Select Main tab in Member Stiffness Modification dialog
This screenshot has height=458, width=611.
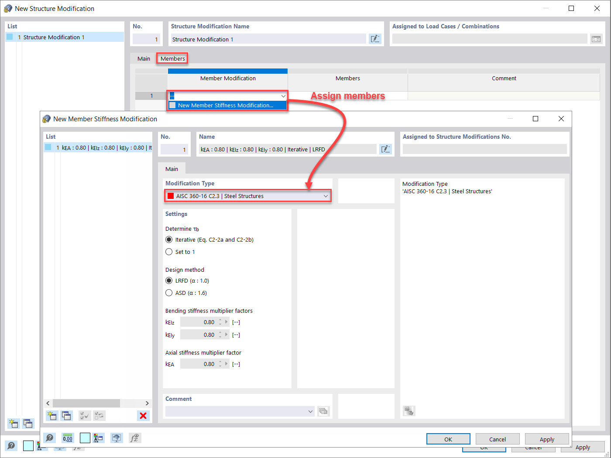[x=172, y=169]
